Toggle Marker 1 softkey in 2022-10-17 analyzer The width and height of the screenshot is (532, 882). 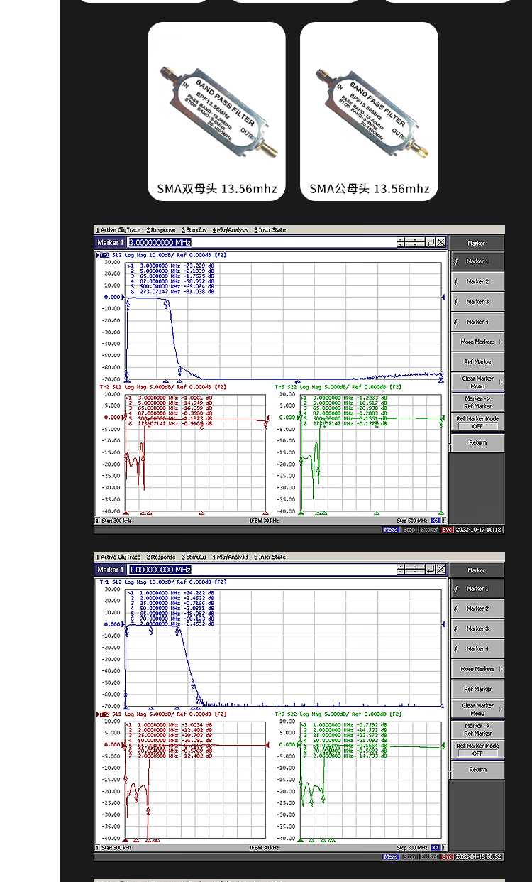click(x=477, y=261)
